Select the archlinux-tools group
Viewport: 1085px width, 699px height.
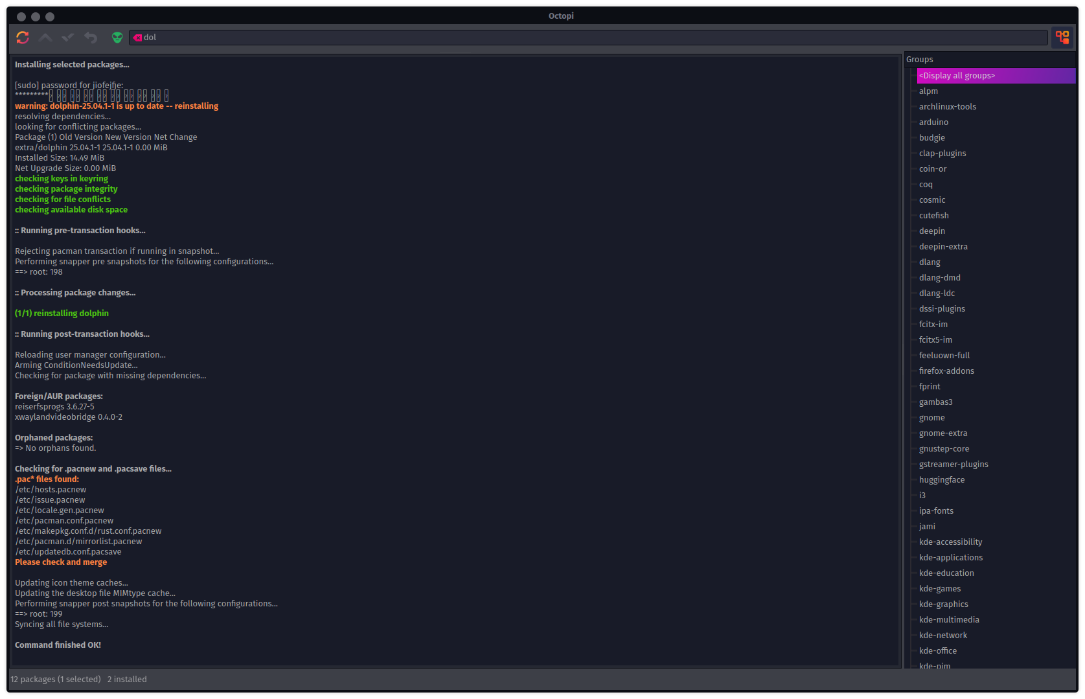tap(996, 107)
